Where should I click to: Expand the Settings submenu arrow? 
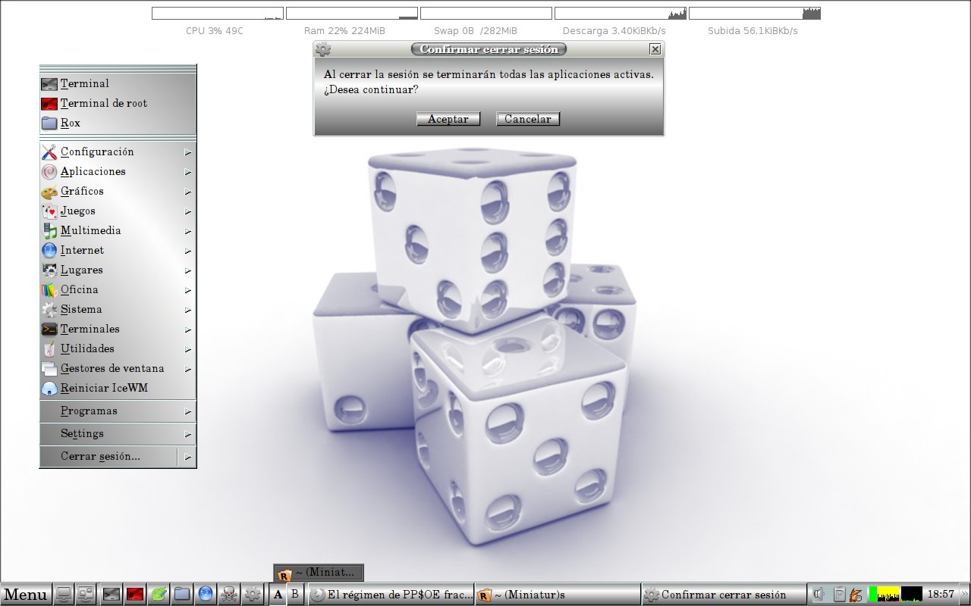click(187, 434)
